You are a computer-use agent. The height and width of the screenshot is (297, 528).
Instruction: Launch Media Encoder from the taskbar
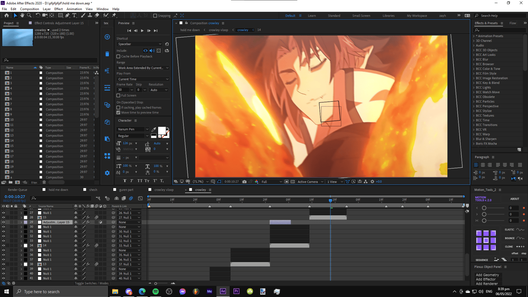[209, 291]
